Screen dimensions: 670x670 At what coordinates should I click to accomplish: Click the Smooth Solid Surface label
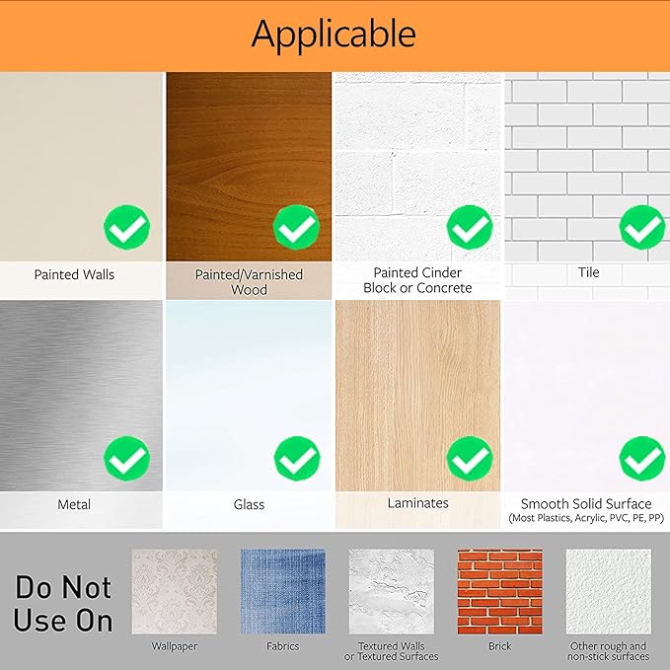pyautogui.click(x=586, y=504)
